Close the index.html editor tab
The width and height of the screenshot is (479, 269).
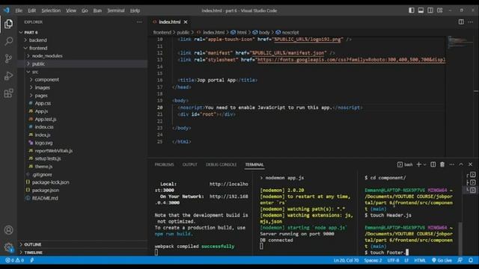186,22
